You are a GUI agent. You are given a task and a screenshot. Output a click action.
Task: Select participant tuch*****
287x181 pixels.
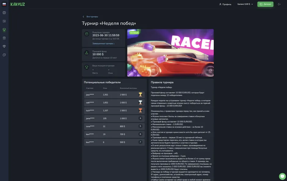(x=90, y=110)
